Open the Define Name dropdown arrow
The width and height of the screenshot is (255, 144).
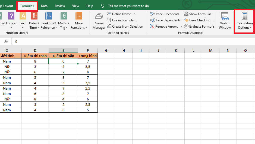click(x=134, y=14)
